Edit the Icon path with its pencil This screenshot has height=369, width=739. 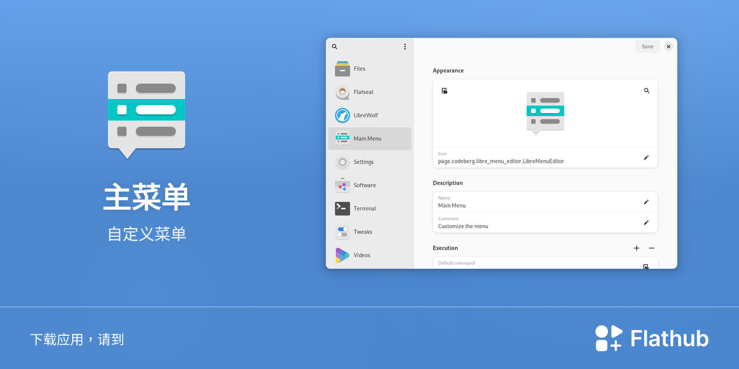tap(646, 157)
